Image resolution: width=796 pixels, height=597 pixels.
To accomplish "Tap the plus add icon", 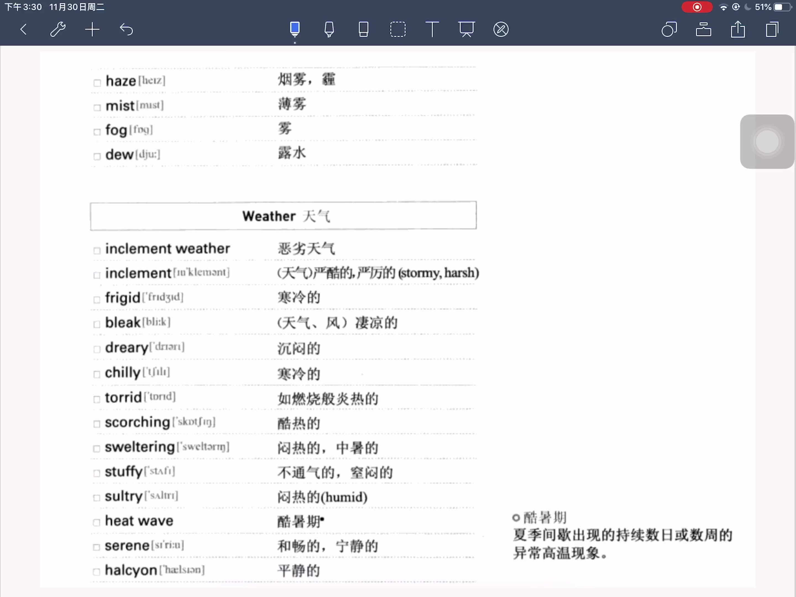I will (x=92, y=30).
